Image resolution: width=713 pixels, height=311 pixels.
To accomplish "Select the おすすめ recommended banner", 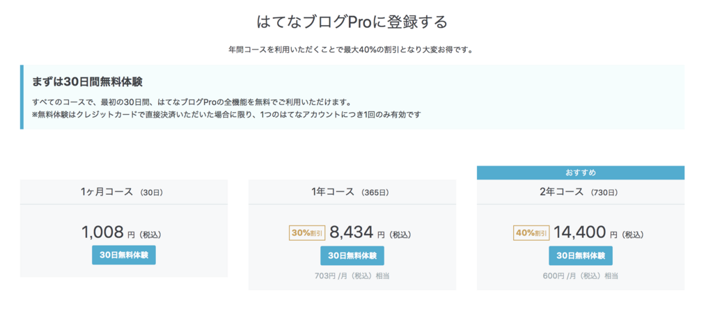I will (x=581, y=172).
